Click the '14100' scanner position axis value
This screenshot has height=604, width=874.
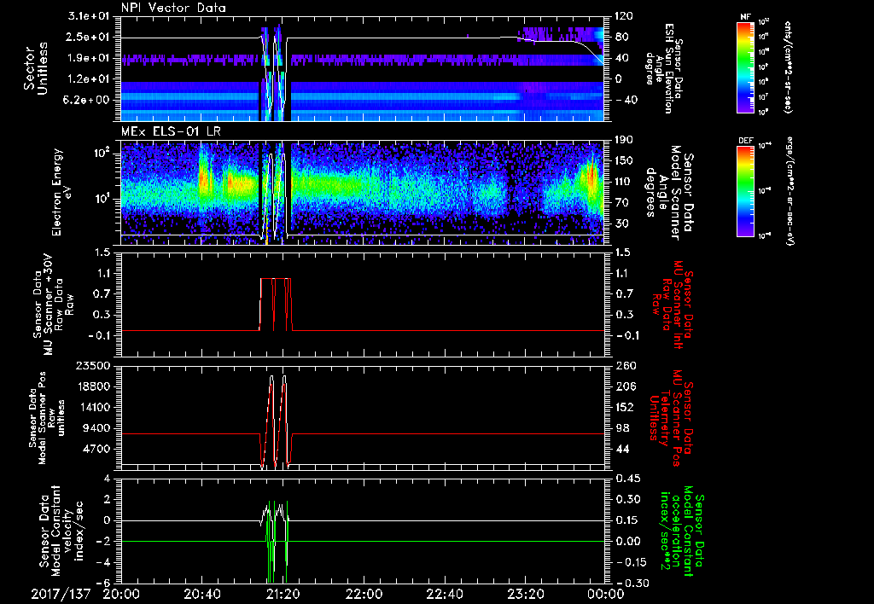point(95,407)
